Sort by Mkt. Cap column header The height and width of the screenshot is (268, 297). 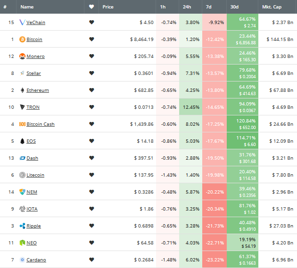(272, 7)
